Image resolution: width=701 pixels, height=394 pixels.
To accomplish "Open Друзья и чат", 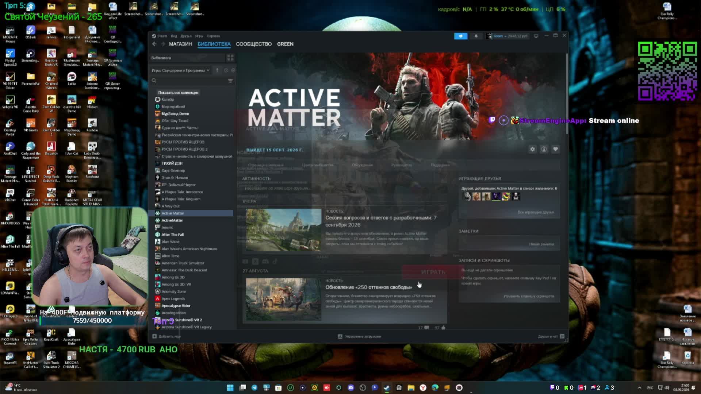I will click(x=551, y=336).
